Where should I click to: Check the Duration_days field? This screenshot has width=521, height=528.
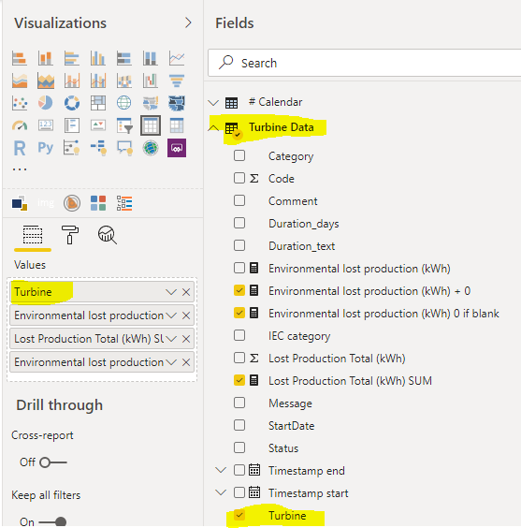coord(239,223)
